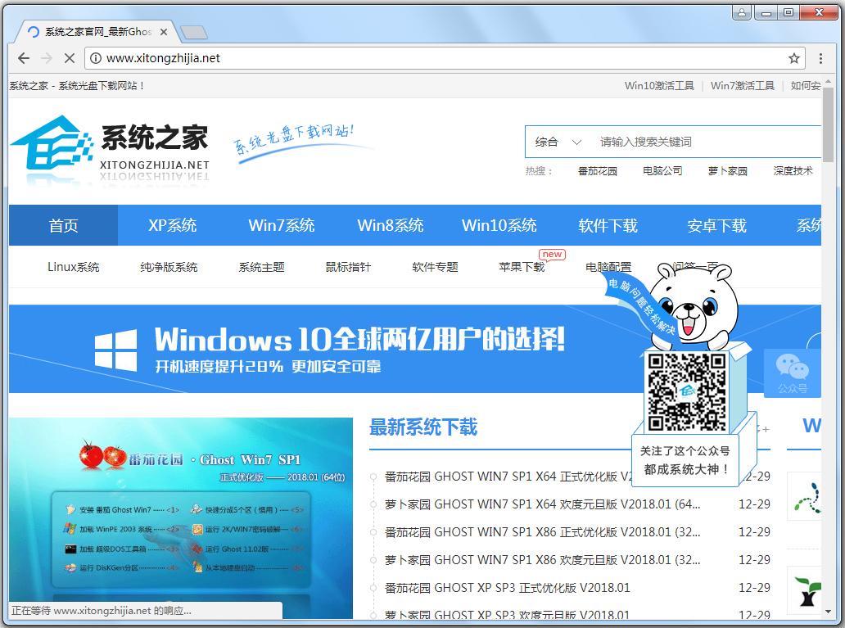Click the QR code image
This screenshot has height=628, width=845.
click(x=686, y=392)
